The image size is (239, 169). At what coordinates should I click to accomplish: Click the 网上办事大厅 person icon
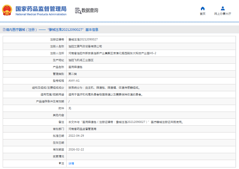(x=223, y=8)
